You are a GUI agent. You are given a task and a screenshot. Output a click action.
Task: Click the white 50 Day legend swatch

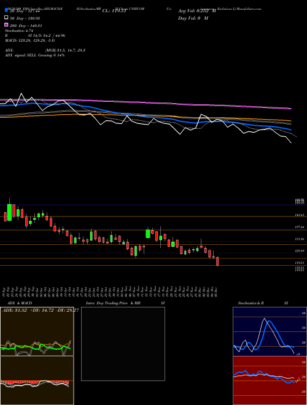[x=6, y=18]
